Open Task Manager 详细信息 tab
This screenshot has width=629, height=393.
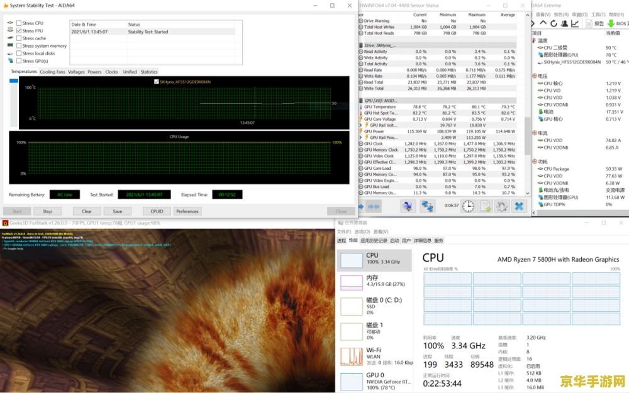[423, 241]
